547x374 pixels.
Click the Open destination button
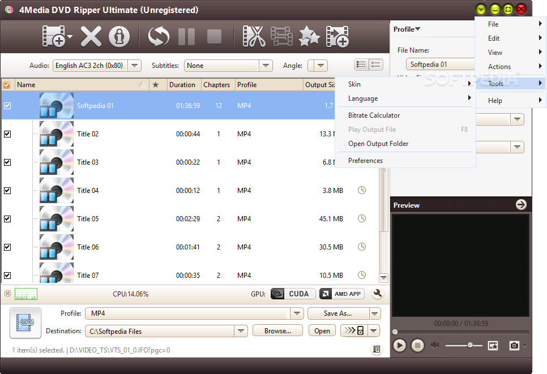(x=322, y=330)
